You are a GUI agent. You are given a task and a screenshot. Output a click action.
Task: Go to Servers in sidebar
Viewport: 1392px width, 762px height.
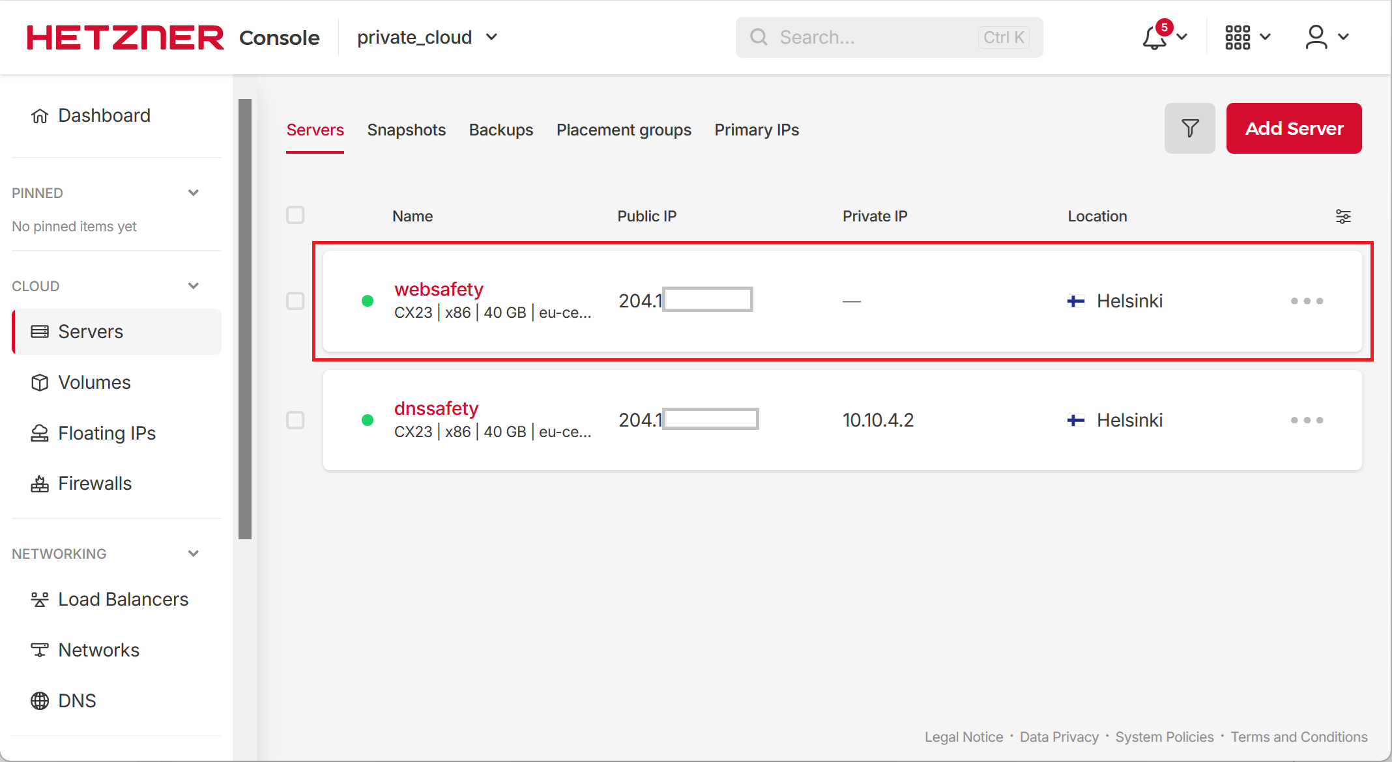(x=117, y=332)
